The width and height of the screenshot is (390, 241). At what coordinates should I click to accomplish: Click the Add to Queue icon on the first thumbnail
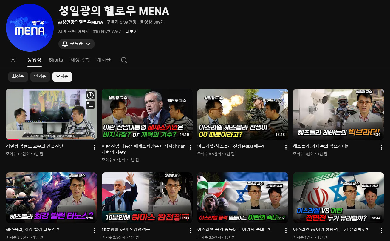click(90, 105)
